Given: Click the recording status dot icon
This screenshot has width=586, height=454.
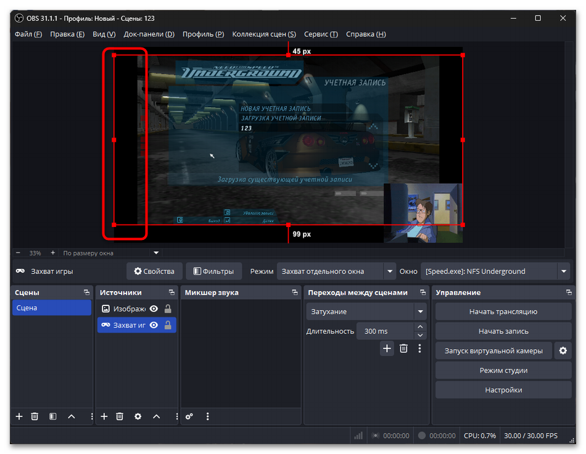Looking at the screenshot, I should click(x=421, y=435).
